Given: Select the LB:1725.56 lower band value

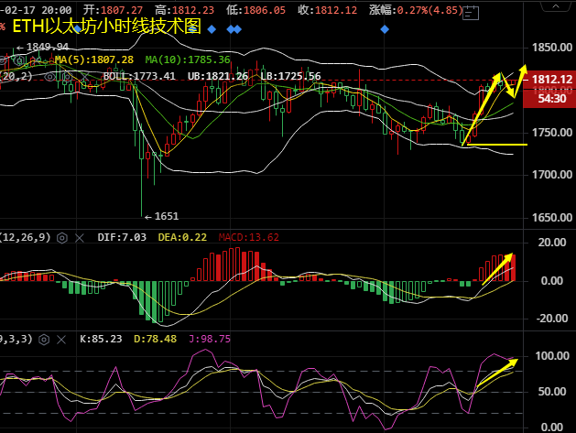Looking at the screenshot, I should (x=290, y=76).
